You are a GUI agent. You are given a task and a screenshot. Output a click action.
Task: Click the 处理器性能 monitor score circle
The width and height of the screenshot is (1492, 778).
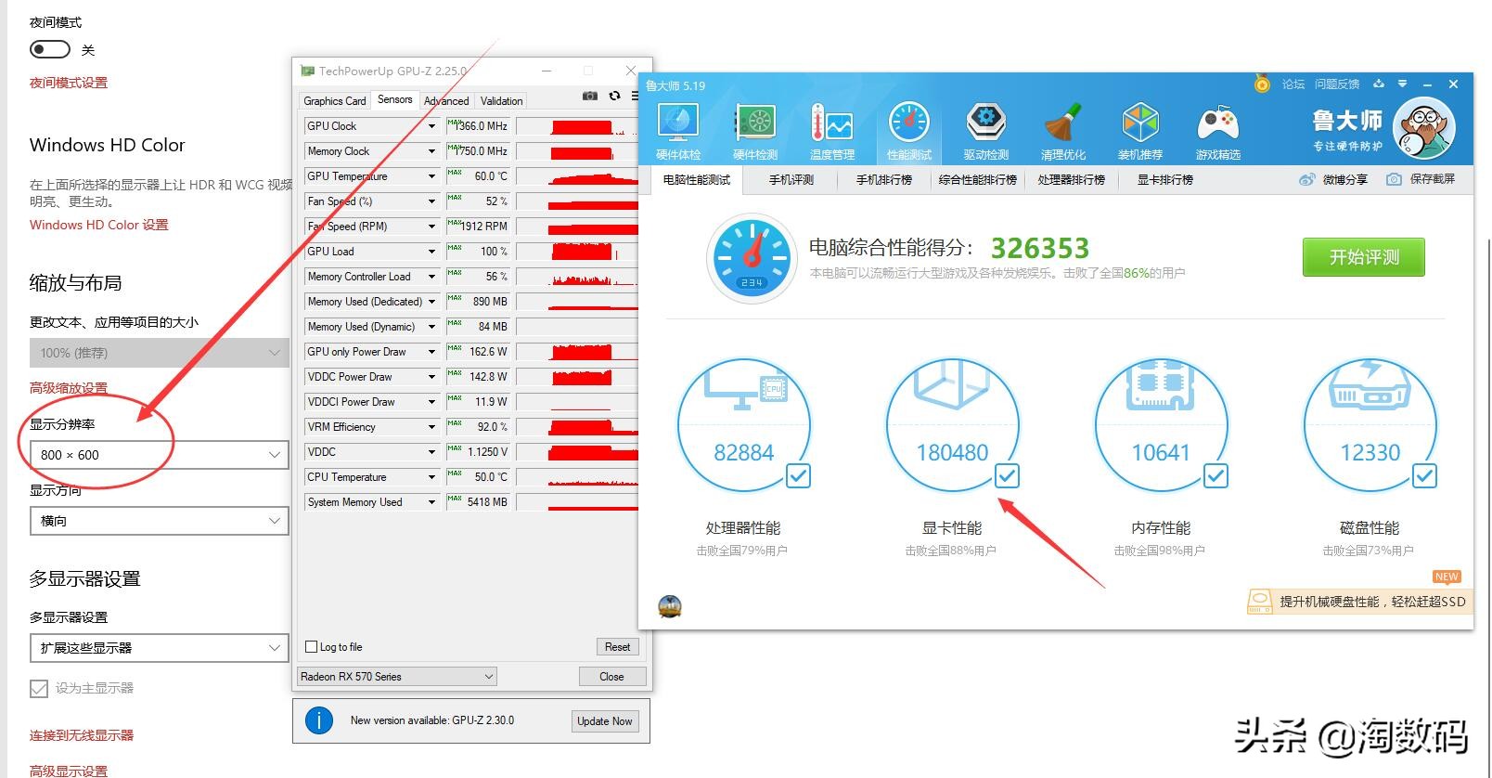tap(744, 425)
